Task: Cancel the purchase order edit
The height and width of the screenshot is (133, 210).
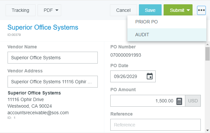Action: coord(123,10)
